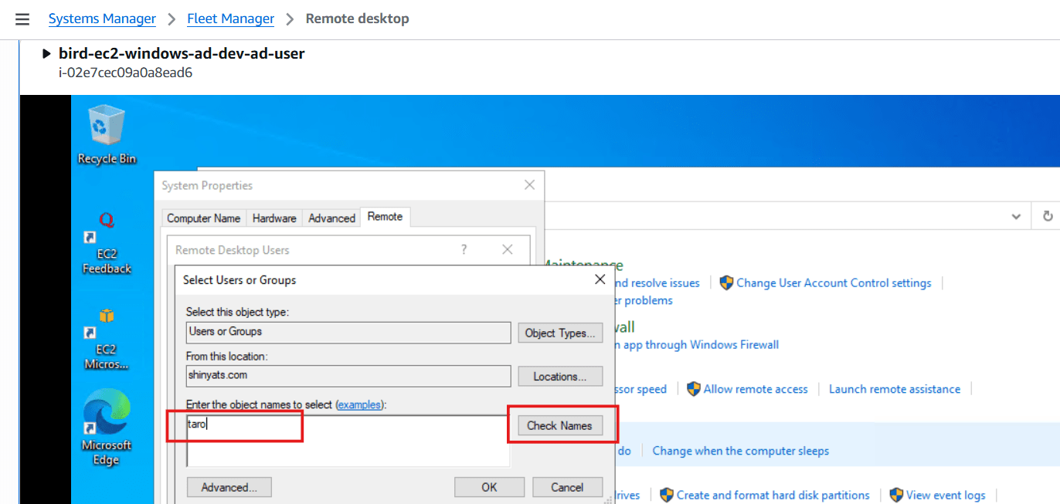Expand the address bar dropdown chevron
The image size is (1060, 504).
coord(1017,217)
